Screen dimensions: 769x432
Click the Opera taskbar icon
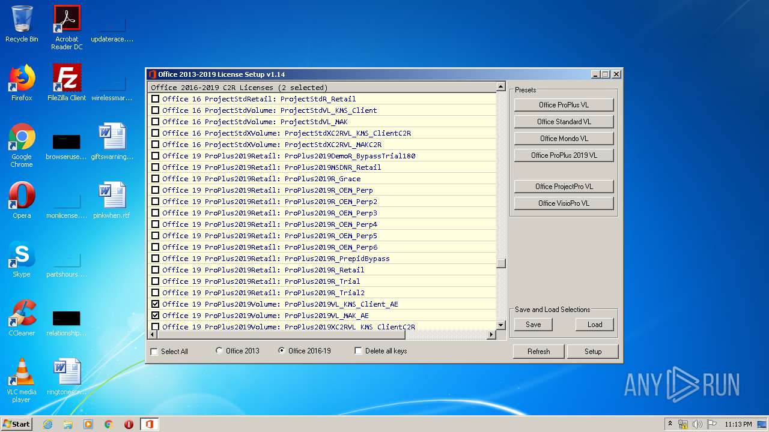click(129, 424)
